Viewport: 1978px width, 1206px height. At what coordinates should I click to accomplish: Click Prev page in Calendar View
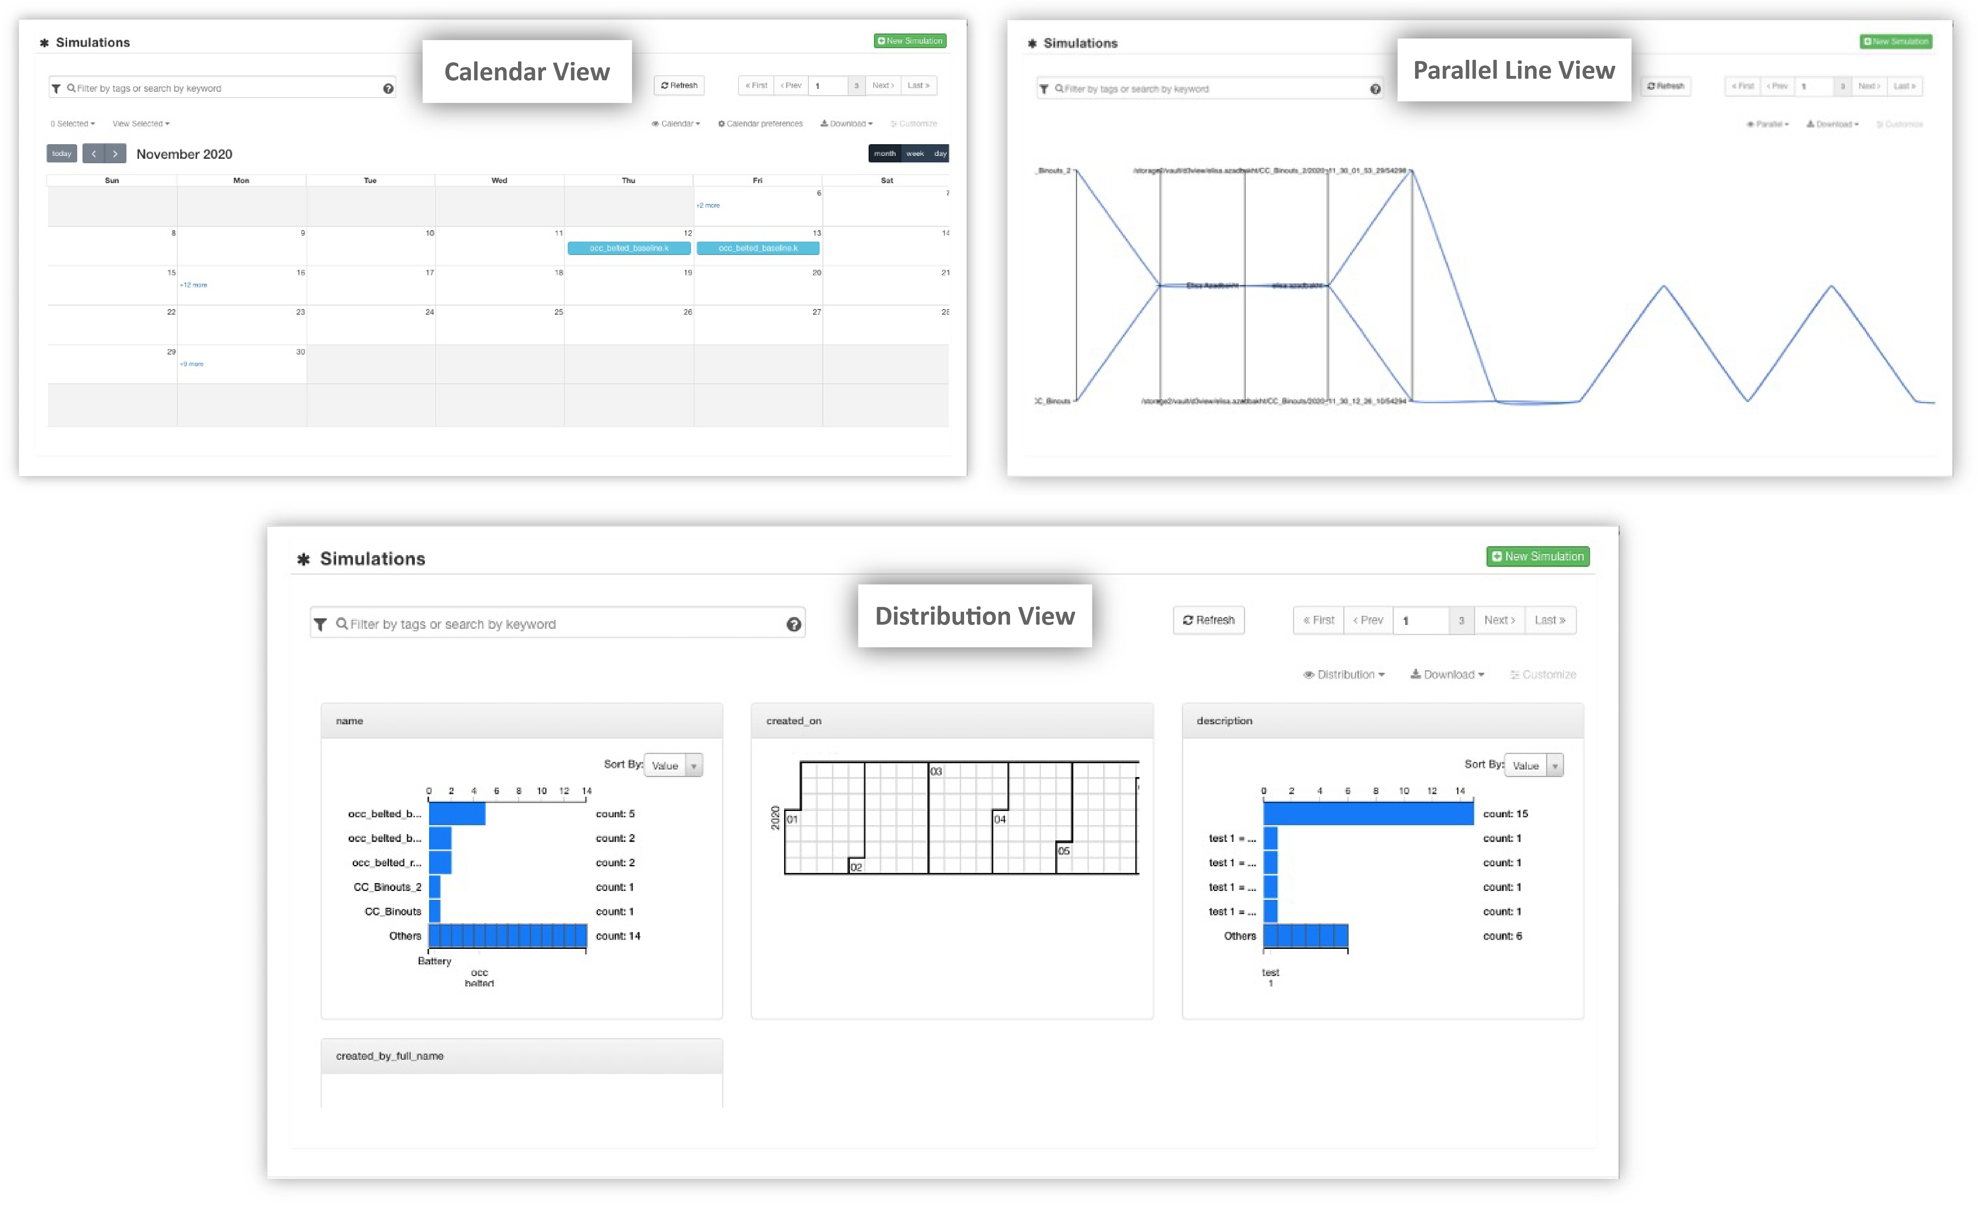(791, 85)
